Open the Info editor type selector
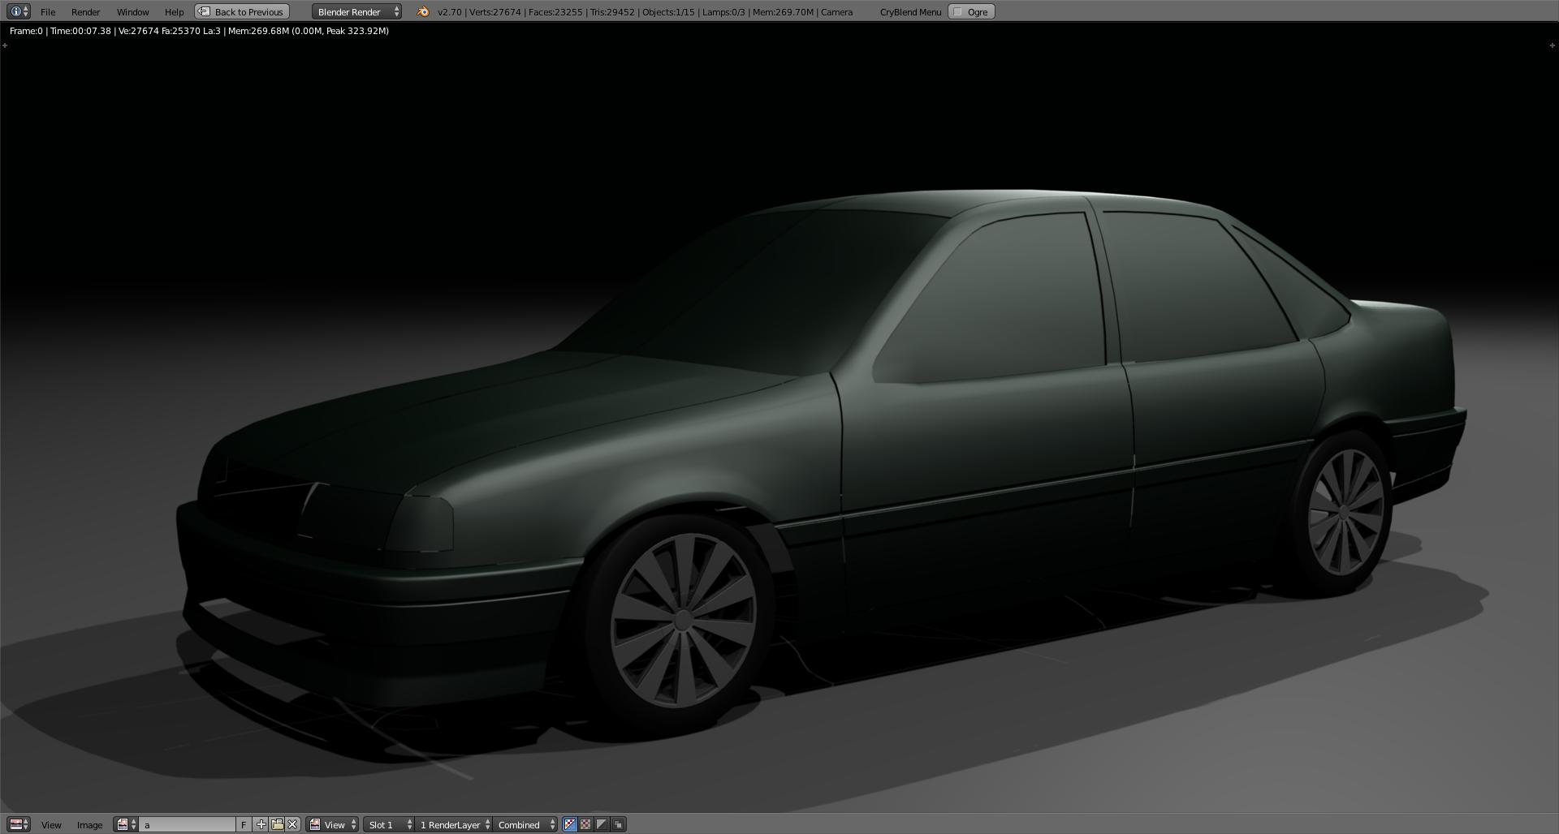The width and height of the screenshot is (1559, 834). pos(18,11)
